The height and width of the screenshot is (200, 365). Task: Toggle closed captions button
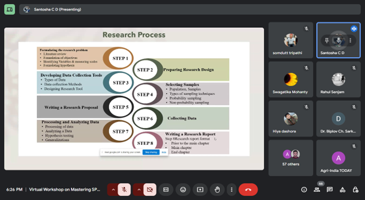(x=166, y=190)
